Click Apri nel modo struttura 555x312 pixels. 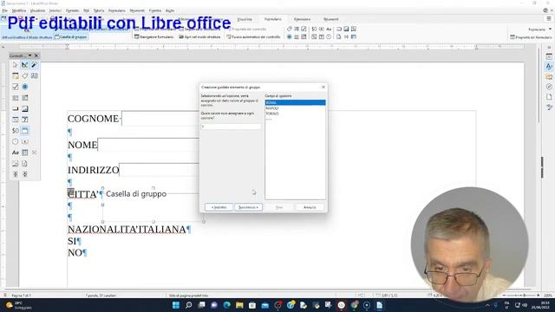pos(199,36)
